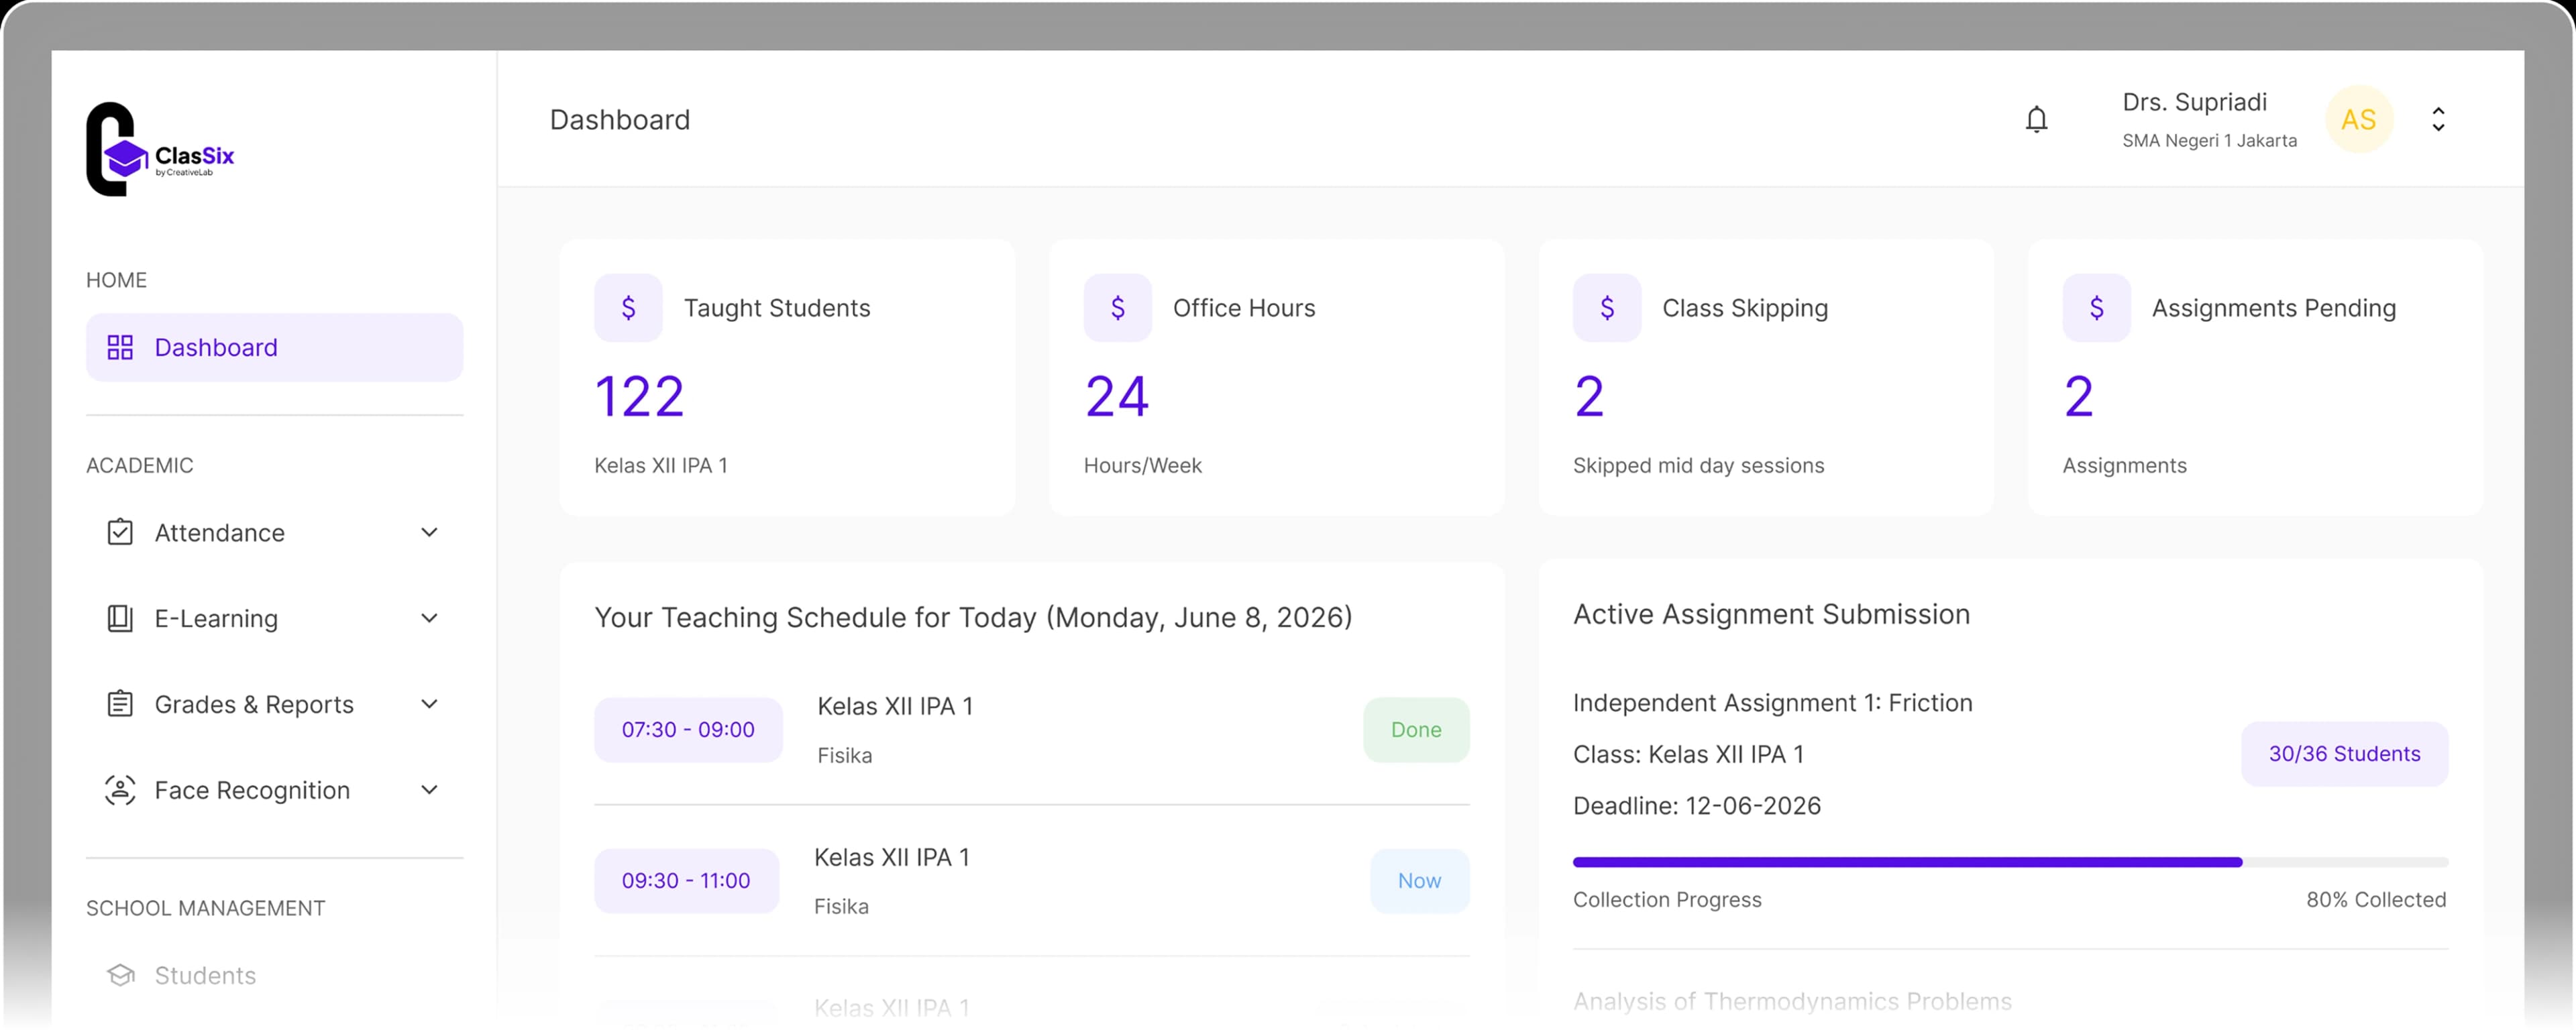
Task: Expand the Face Recognition chevron
Action: [429, 791]
